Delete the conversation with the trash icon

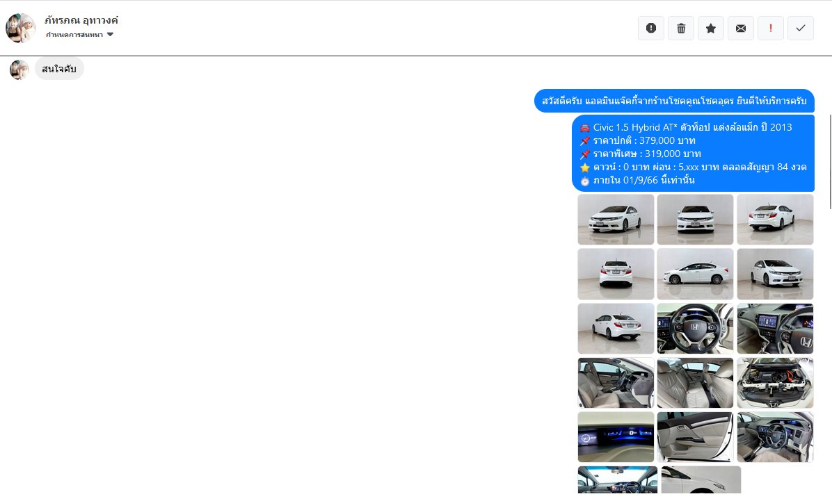coord(681,28)
